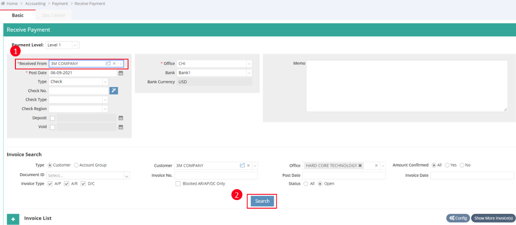Viewport: 516px width, 225px height.
Task: Click the wand icon beside Check No.
Action: pyautogui.click(x=113, y=91)
